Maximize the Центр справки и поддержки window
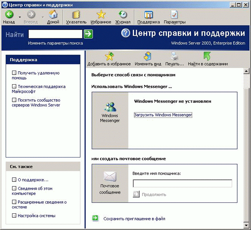251x230 pixels. click(x=239, y=5)
